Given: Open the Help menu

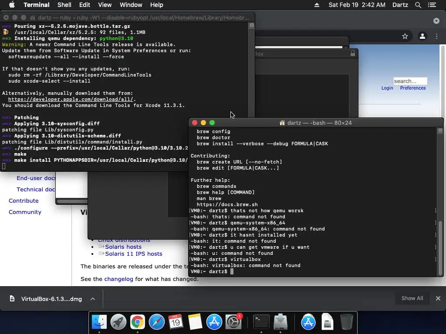Looking at the screenshot, I should (x=157, y=5).
